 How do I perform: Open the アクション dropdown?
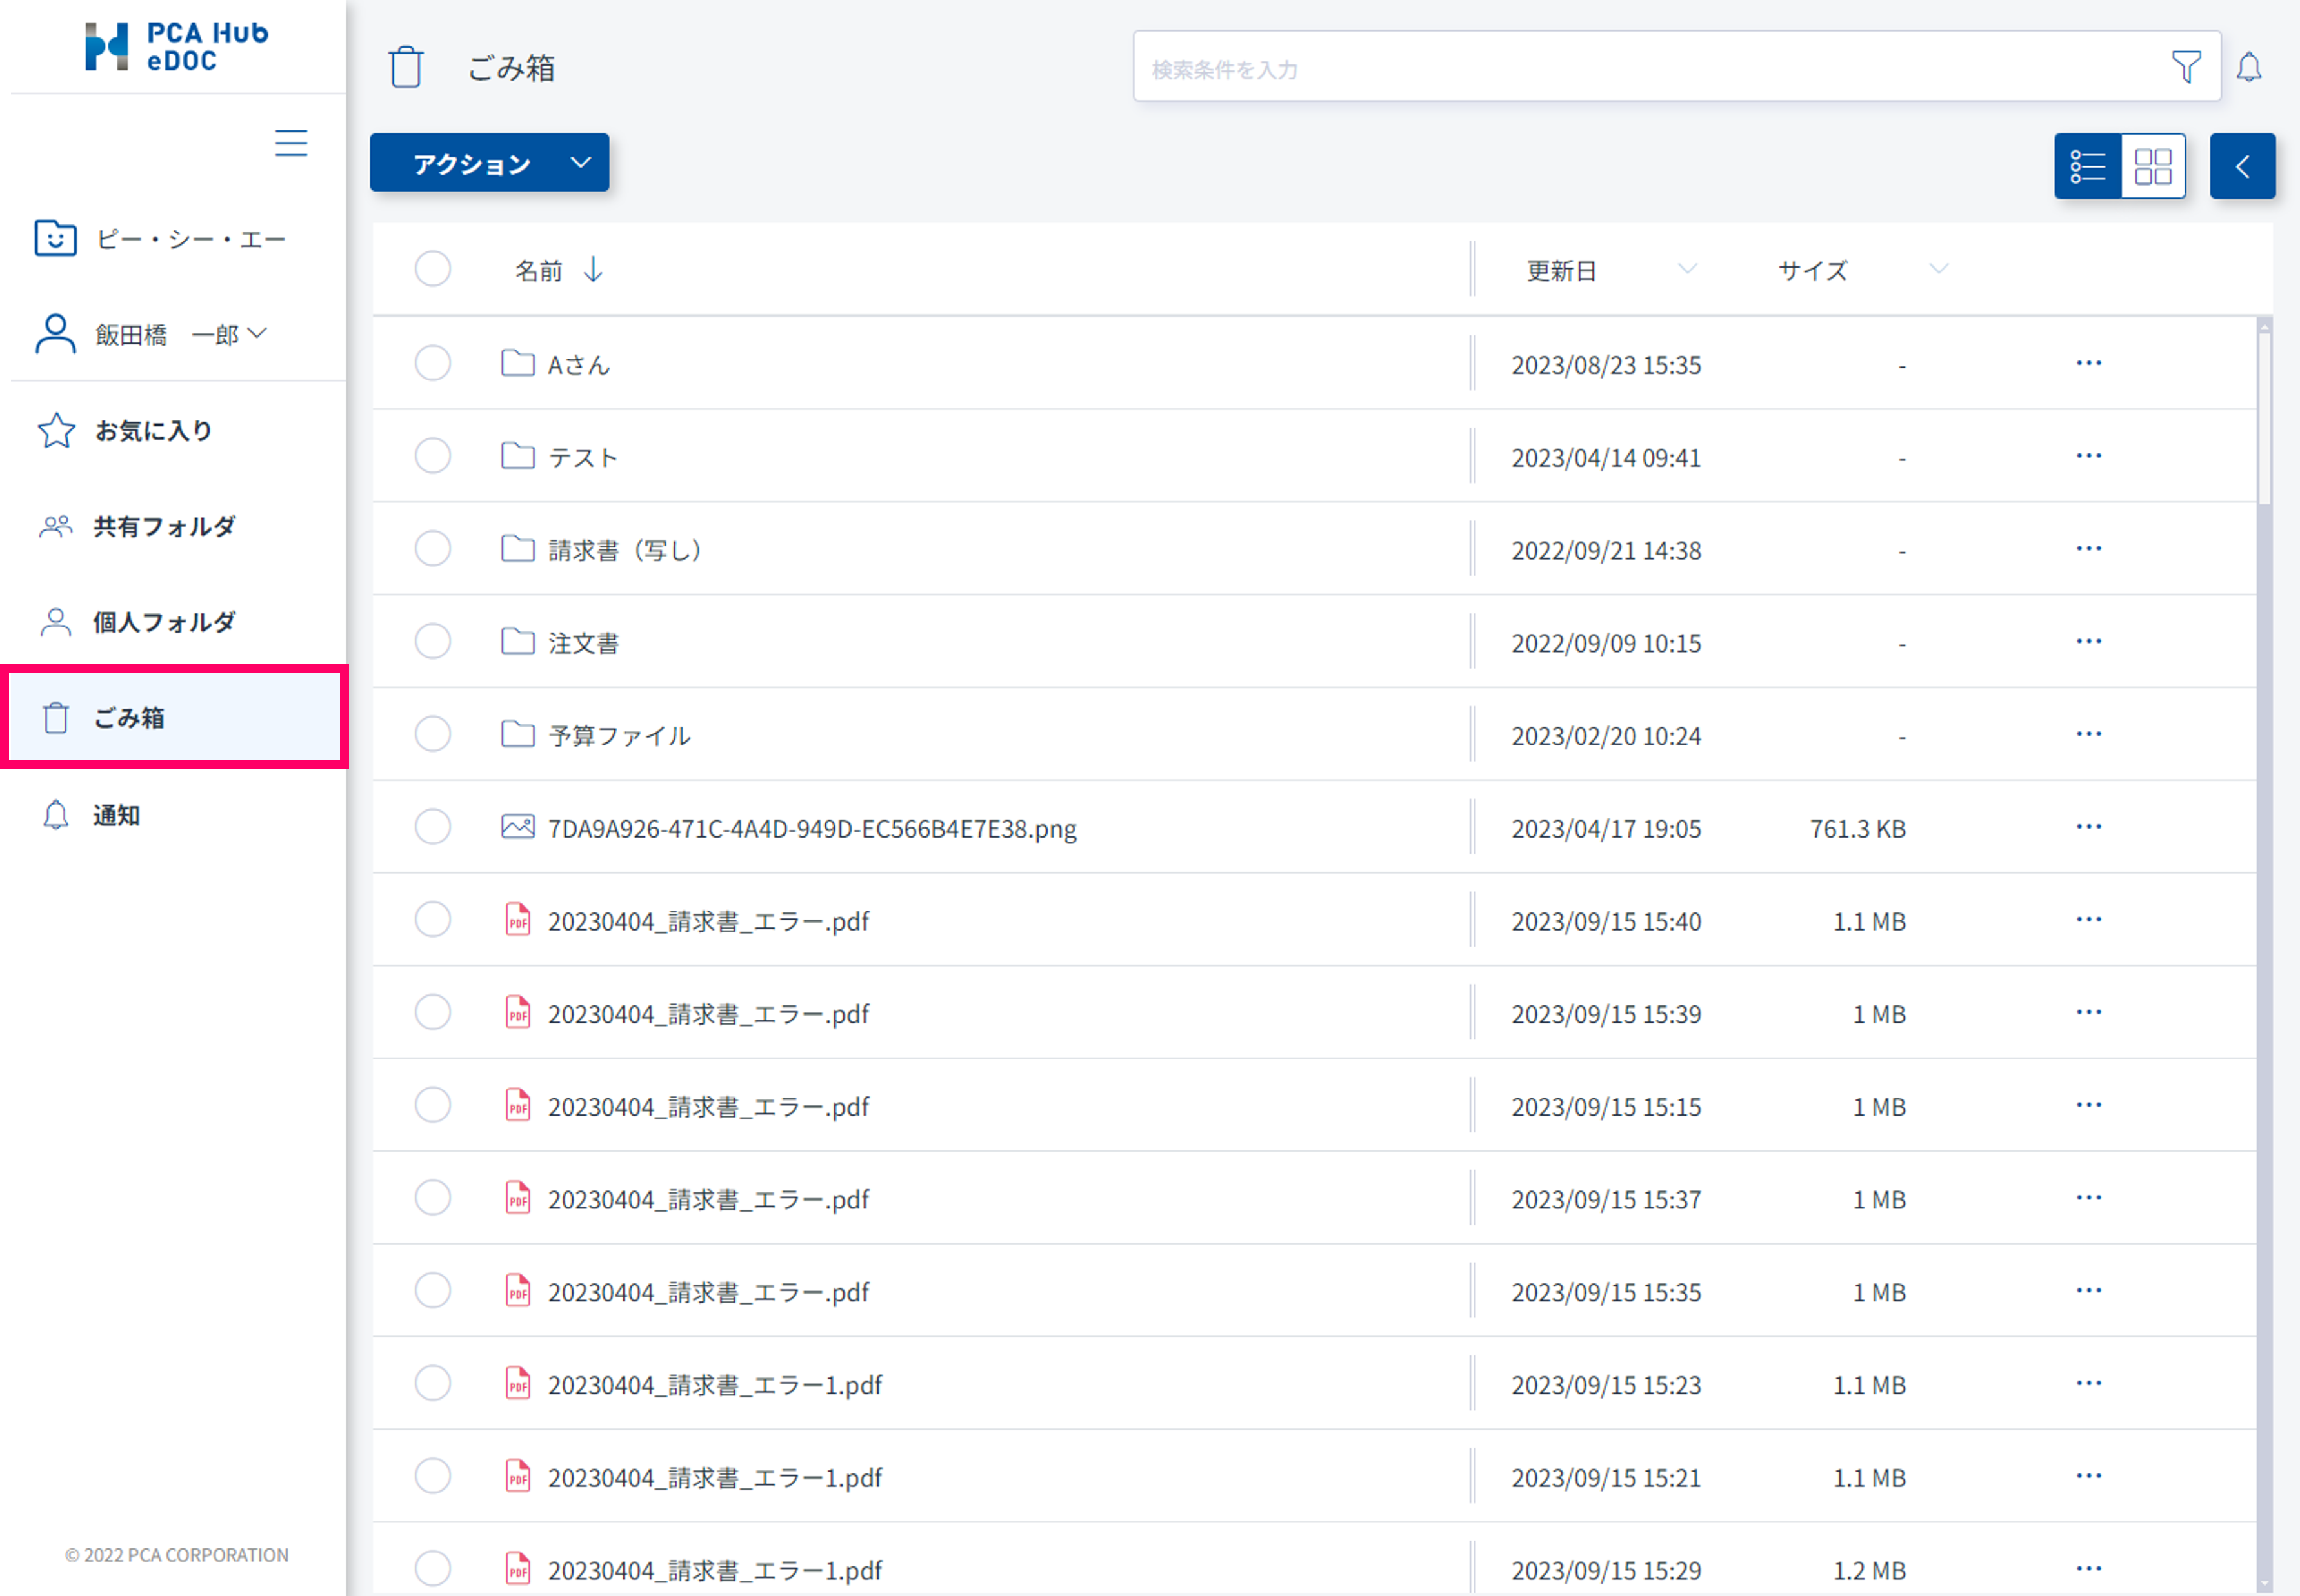(x=488, y=163)
